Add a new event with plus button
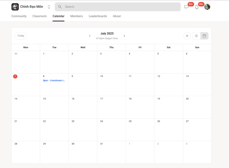 [x=187, y=36]
